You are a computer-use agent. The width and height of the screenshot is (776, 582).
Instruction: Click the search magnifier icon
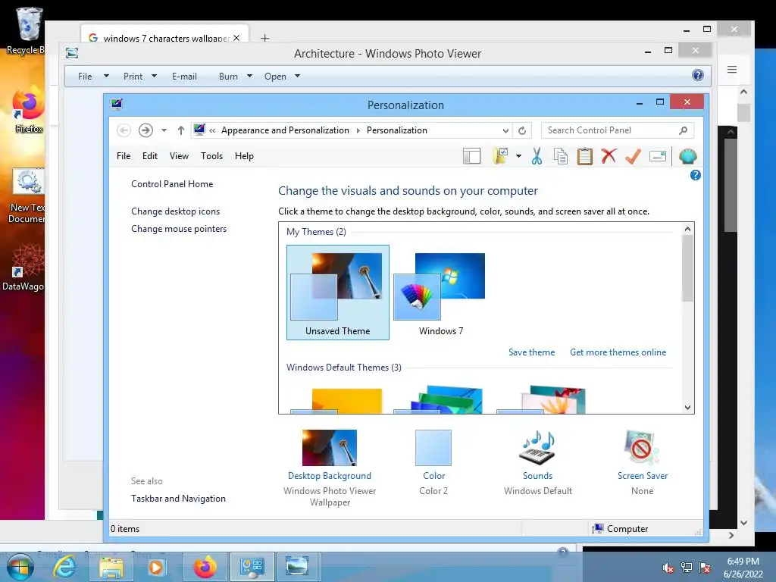click(683, 130)
